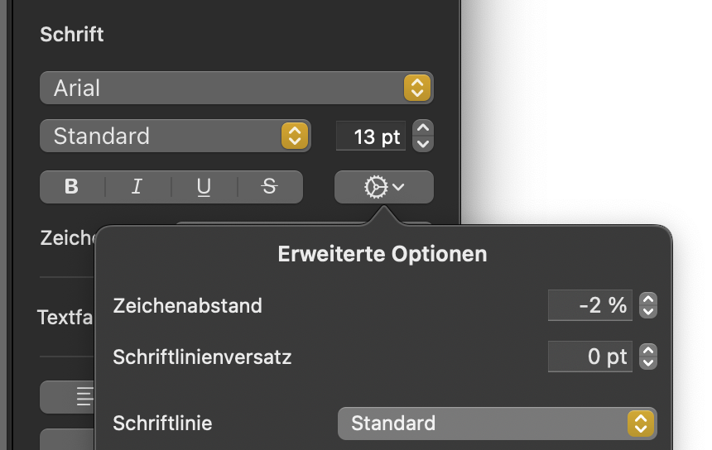Toggle italic text formatting
The image size is (712, 450).
pos(137,187)
